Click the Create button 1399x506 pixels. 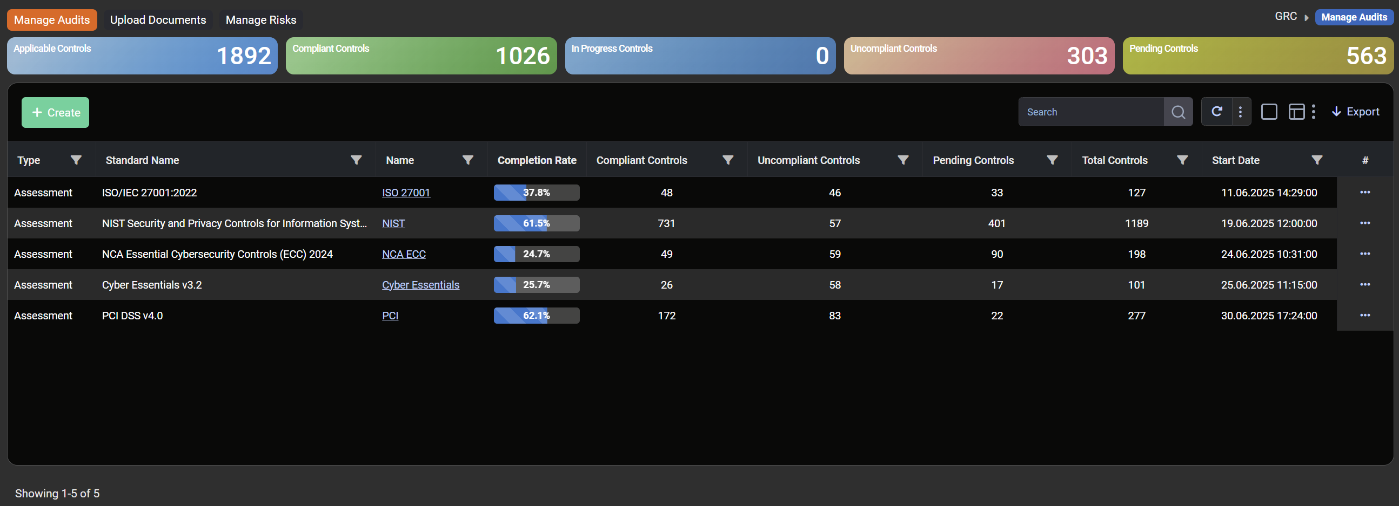tap(56, 113)
